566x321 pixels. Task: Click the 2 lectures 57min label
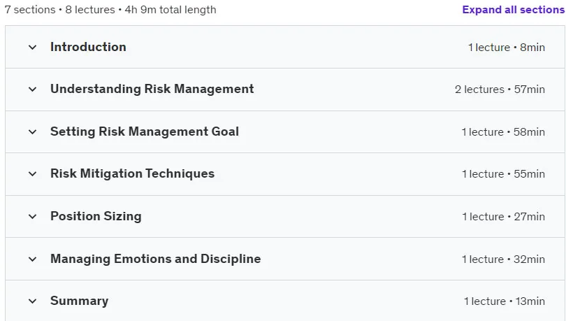(500, 90)
